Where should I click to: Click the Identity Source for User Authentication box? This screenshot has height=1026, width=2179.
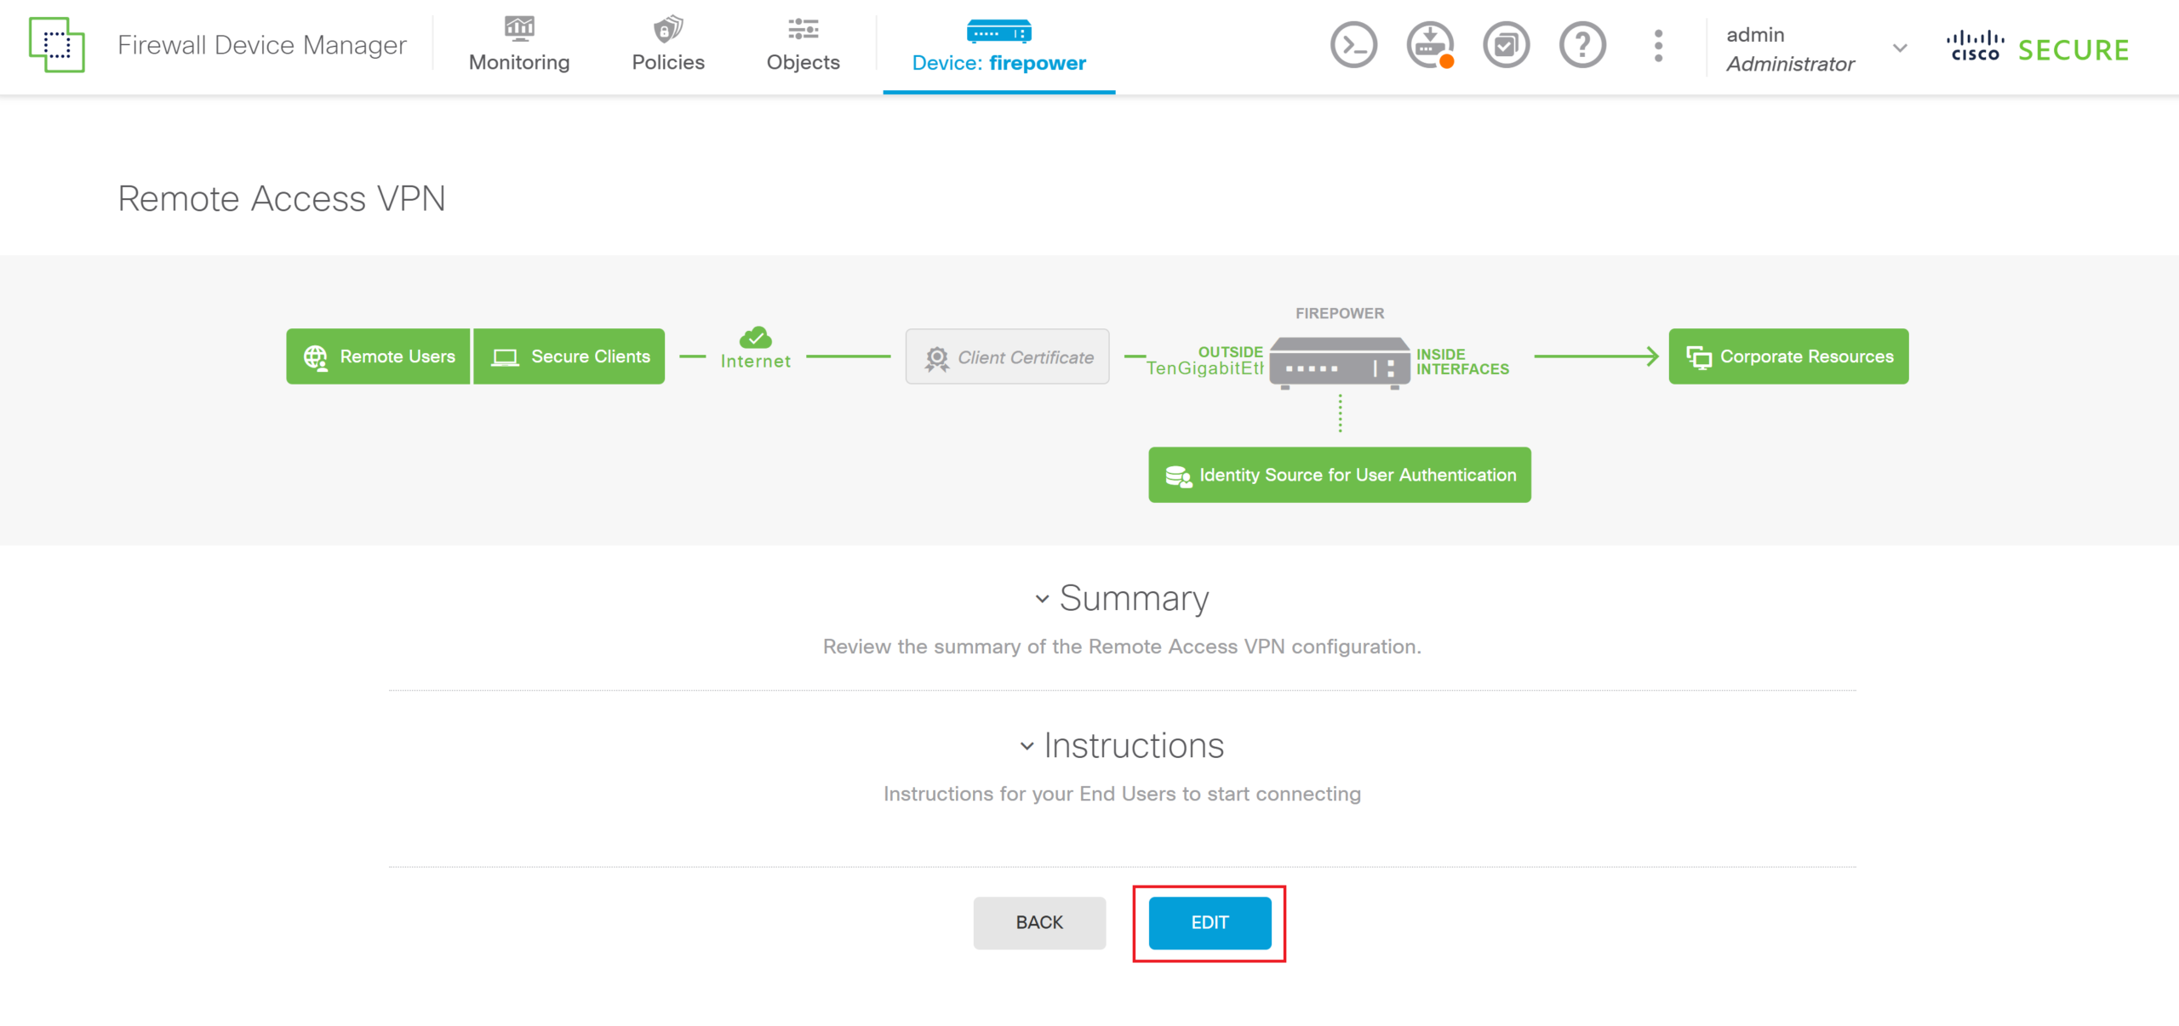[1339, 475]
